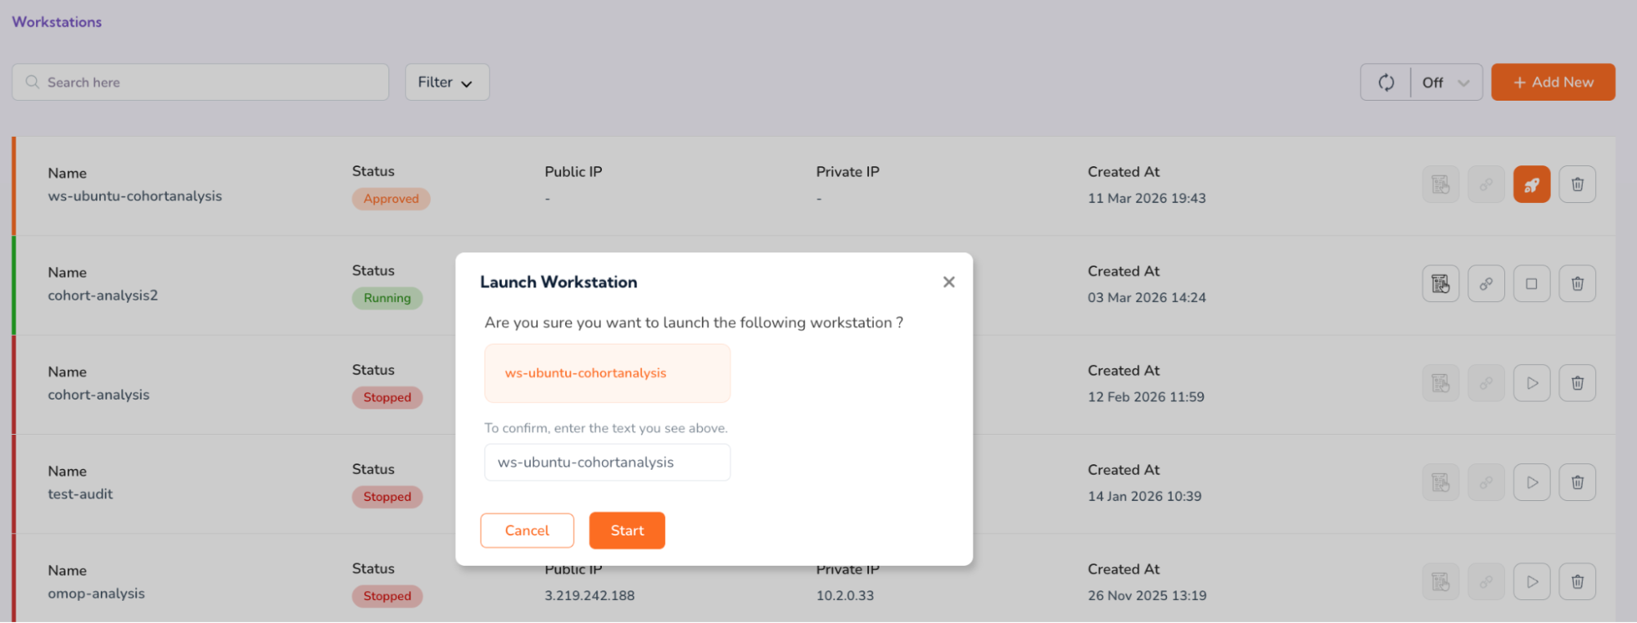1637x623 pixels.
Task: Start the omop-analysis workstation with play icon
Action: 1531,582
